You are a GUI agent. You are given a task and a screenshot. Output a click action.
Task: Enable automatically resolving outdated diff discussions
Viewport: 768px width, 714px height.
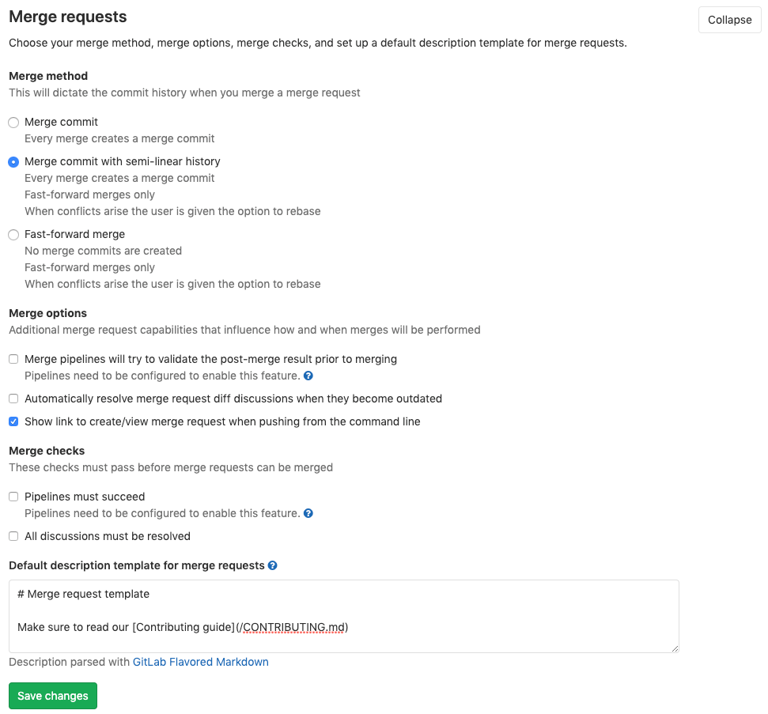pyautogui.click(x=13, y=399)
